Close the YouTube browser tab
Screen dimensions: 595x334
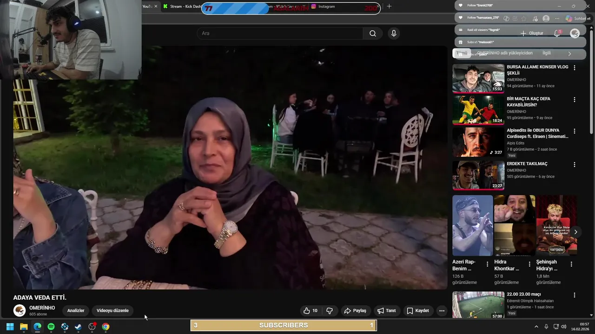click(x=156, y=6)
